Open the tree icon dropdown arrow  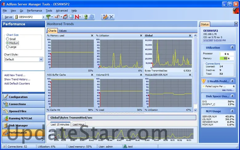(52, 17)
